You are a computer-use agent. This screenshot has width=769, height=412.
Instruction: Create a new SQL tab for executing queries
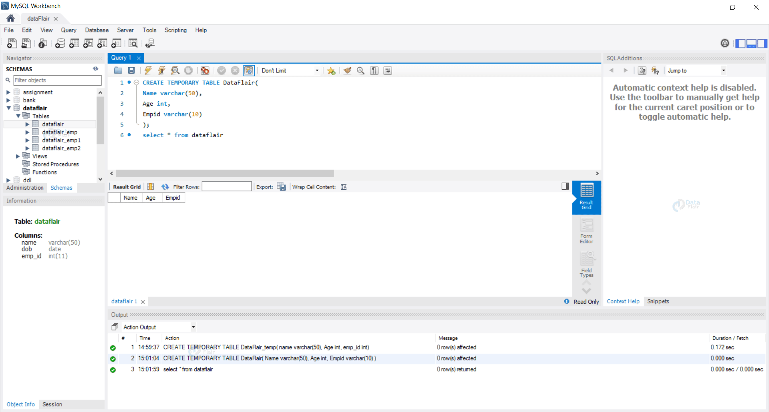click(x=12, y=43)
